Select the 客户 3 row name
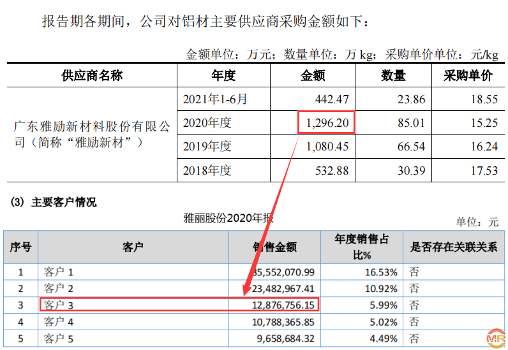 point(58,305)
